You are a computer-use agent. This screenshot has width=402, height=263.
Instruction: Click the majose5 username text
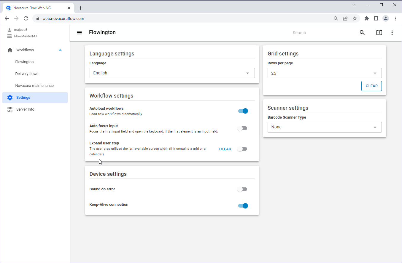[x=21, y=30]
